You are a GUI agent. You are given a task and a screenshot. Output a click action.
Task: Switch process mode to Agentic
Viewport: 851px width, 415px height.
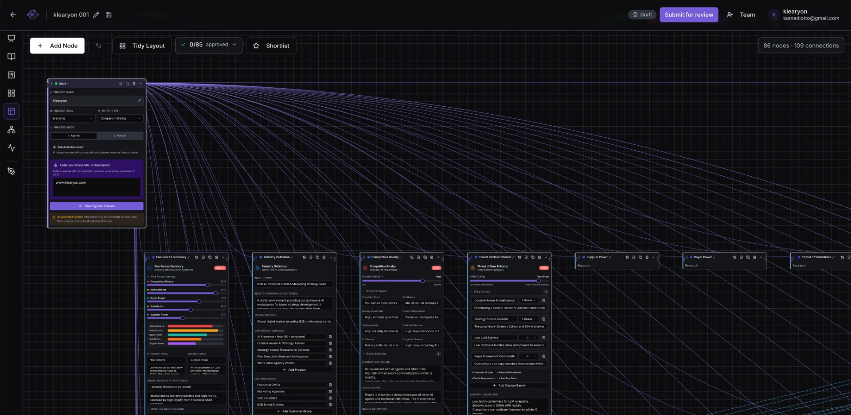[74, 136]
